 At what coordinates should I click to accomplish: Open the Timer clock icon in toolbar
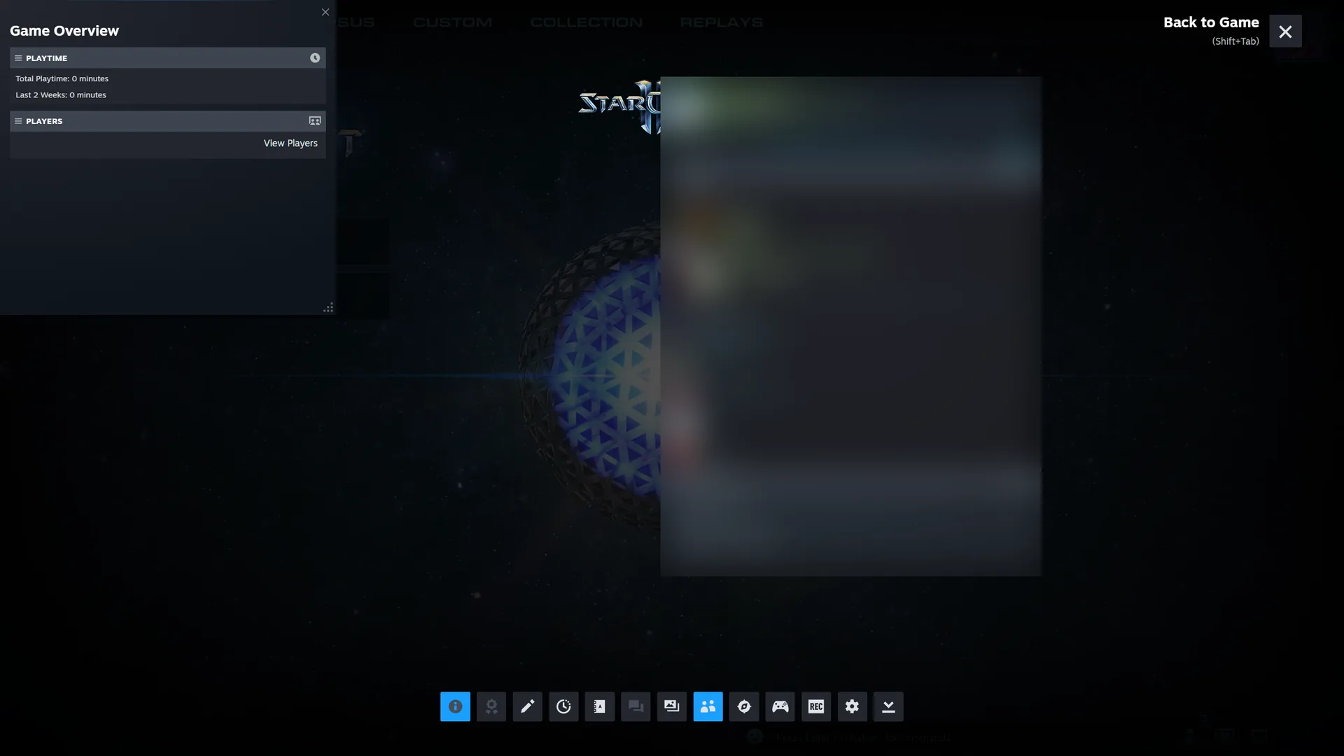click(563, 706)
